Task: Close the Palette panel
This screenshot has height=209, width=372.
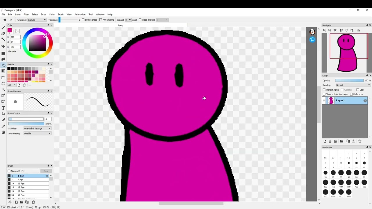Action: coord(51,64)
